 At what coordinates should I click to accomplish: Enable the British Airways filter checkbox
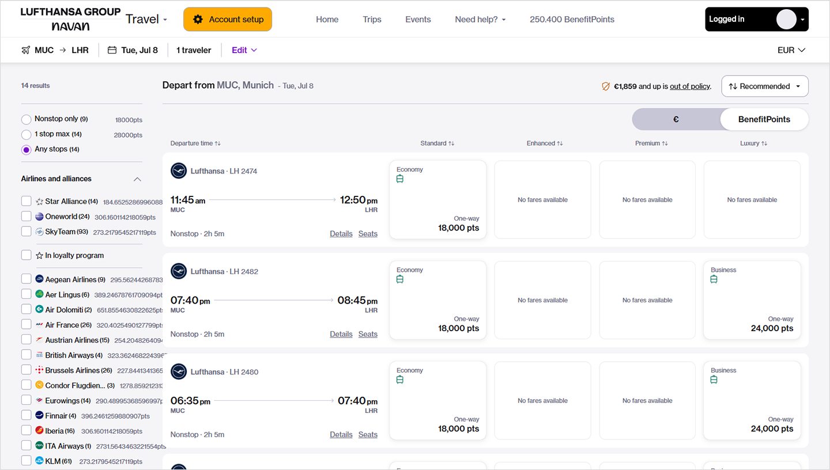click(26, 355)
